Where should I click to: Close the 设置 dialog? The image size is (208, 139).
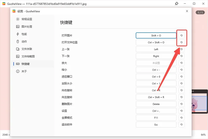coord(187,11)
